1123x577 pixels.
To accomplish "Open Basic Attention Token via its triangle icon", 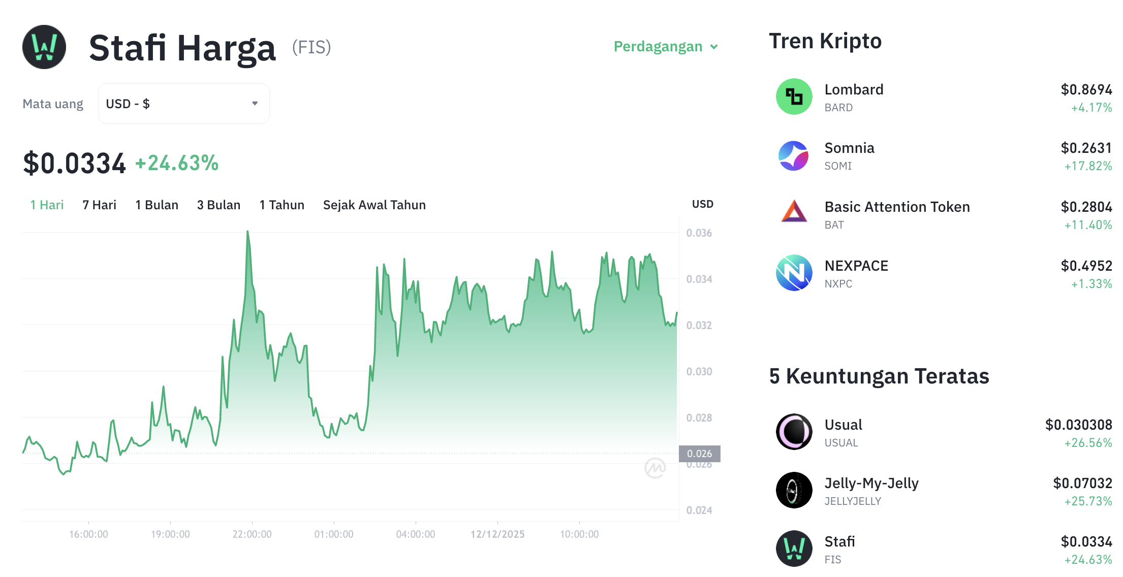I will click(x=794, y=215).
